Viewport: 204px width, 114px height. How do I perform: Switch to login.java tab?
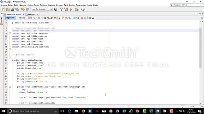(32, 14)
